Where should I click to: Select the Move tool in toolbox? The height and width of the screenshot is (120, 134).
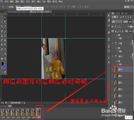[x=5, y=18]
